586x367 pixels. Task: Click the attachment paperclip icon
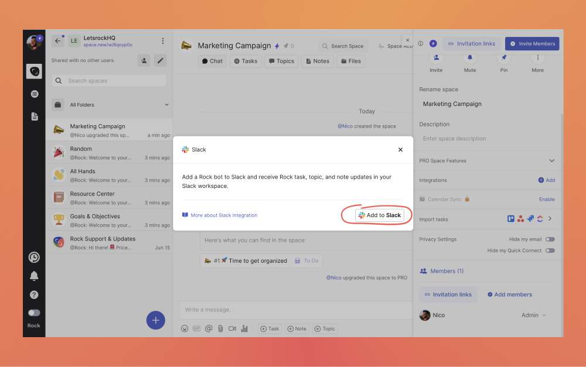[x=220, y=328]
